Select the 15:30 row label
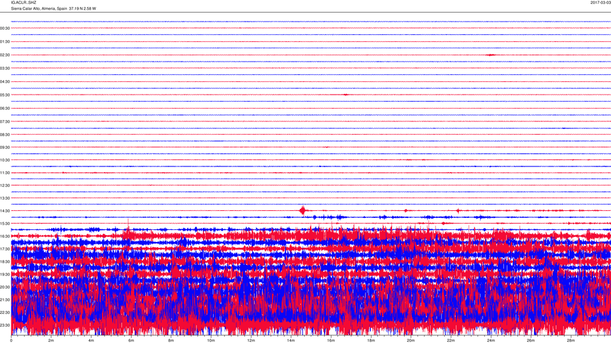This screenshot has height=343, width=611. point(5,224)
